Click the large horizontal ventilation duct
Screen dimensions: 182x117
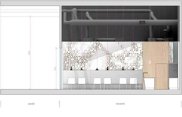[x=121, y=23]
